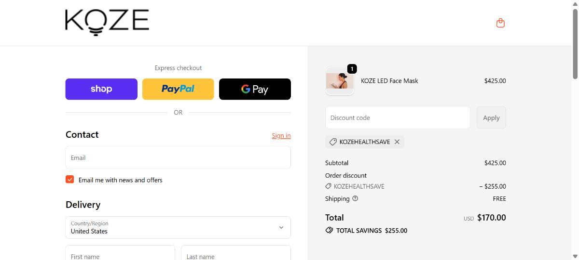This screenshot has height=260, width=579.
Task: Focus the Email input field
Action: [x=178, y=157]
